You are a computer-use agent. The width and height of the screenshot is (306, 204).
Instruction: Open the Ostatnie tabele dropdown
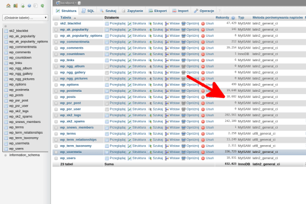(25, 18)
